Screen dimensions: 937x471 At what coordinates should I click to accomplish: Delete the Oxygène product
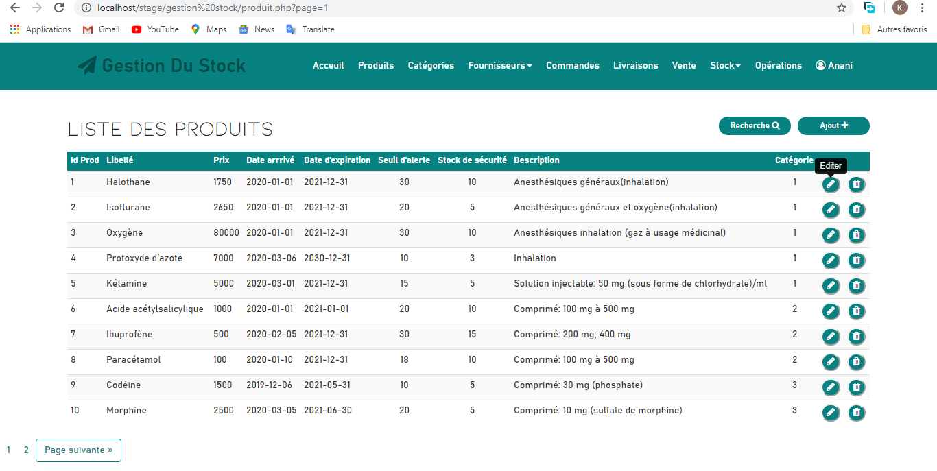pyautogui.click(x=856, y=234)
